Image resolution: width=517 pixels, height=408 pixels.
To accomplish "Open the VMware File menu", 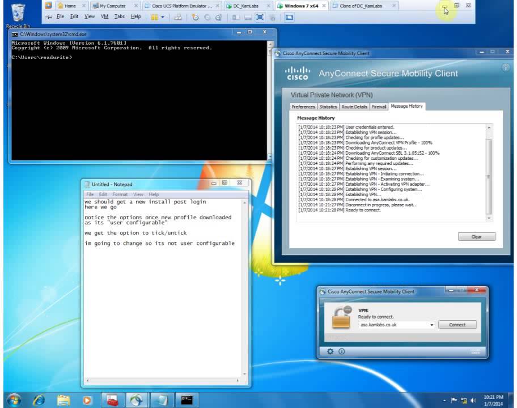I will 60,16.
